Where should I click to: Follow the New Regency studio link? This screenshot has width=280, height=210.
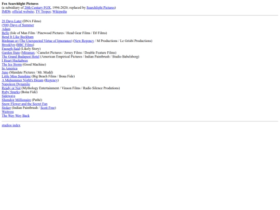click(84, 41)
